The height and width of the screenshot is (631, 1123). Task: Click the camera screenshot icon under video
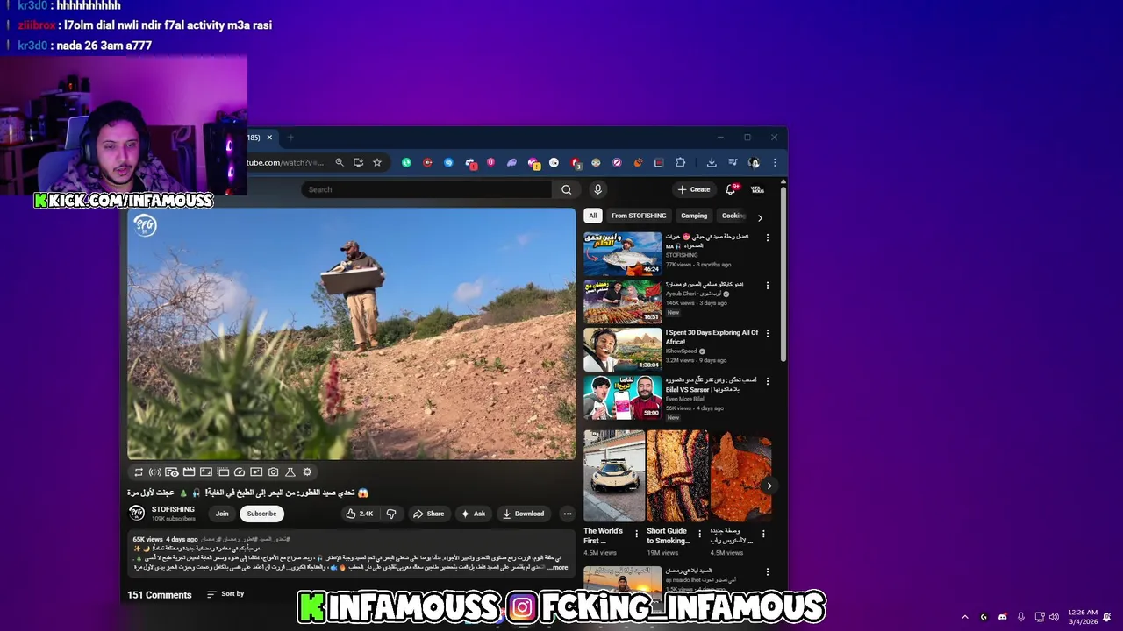273,472
